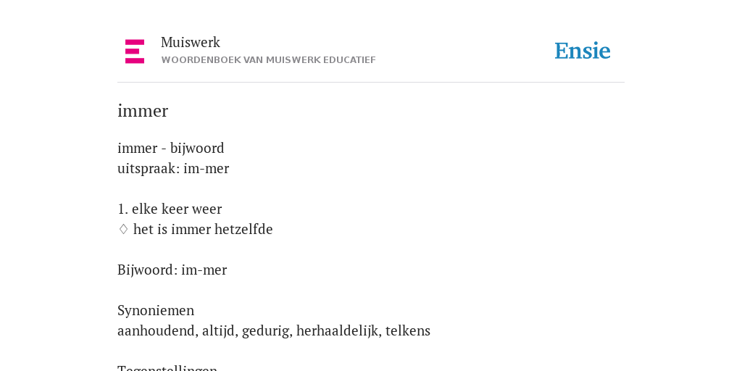742x371 pixels.
Task: Click example 'het is immer hetzelfde'
Action: (x=203, y=229)
